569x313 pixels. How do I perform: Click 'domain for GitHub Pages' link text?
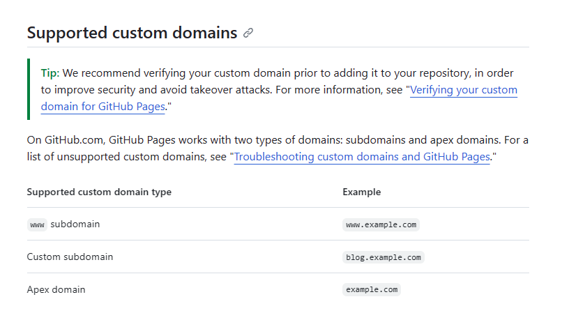(103, 107)
